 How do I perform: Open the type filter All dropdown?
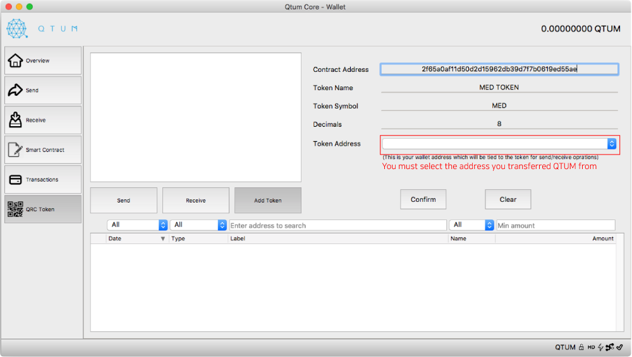(x=198, y=225)
